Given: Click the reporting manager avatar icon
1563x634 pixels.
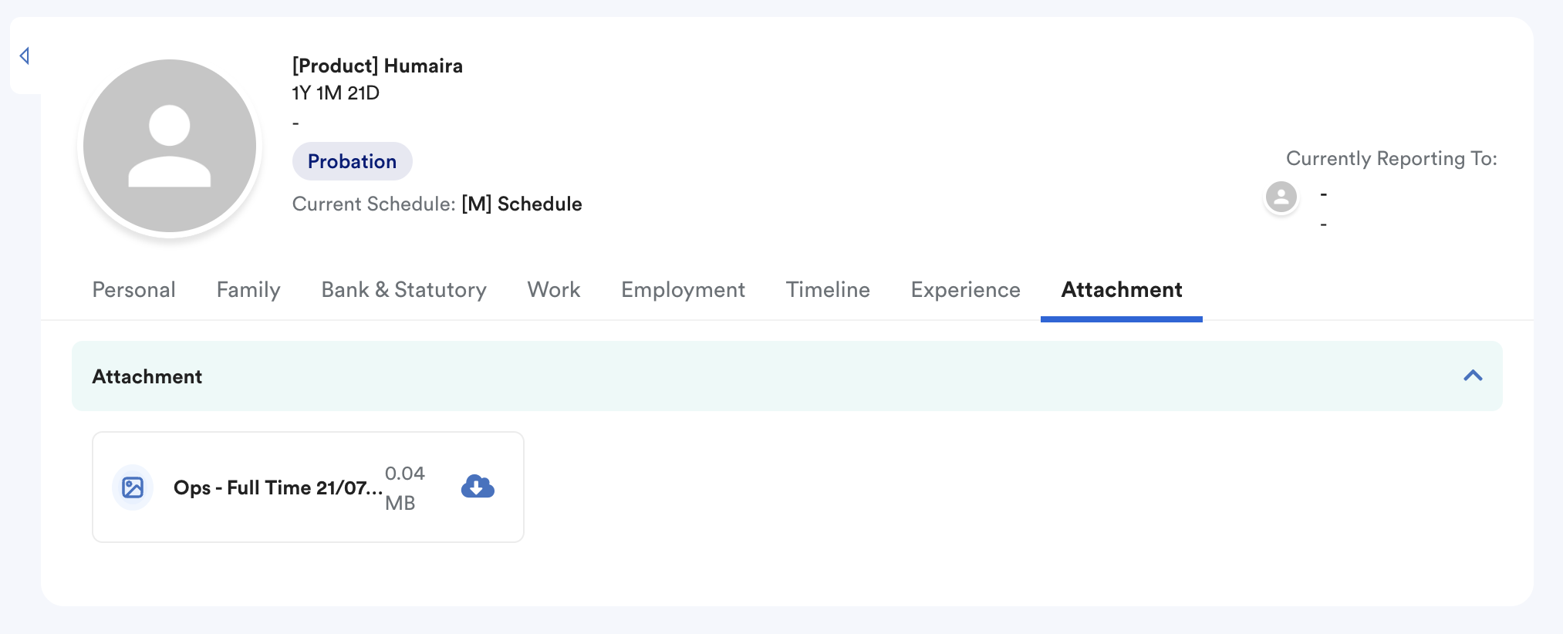Looking at the screenshot, I should tap(1281, 197).
